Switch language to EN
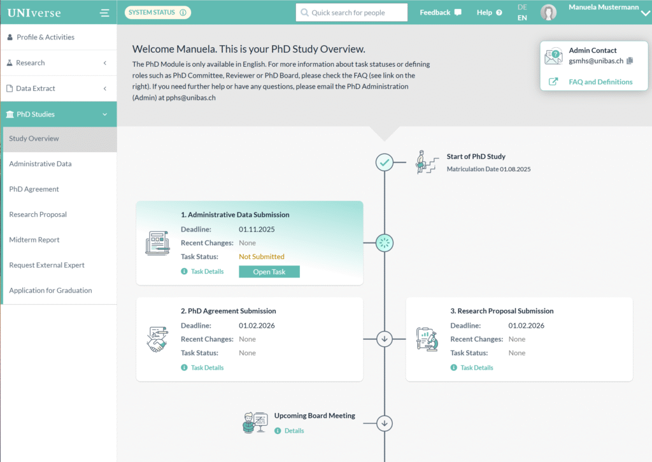Screen dimensions: 652x462 (x=522, y=18)
